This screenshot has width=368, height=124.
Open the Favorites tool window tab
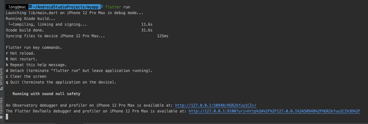pyautogui.click(x=1, y=105)
